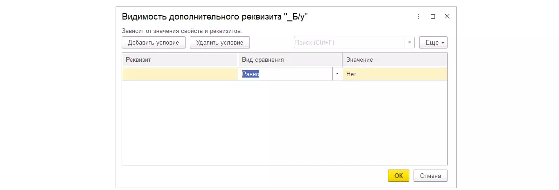Open the Вид сравнения dropdown arrow

coord(337,74)
